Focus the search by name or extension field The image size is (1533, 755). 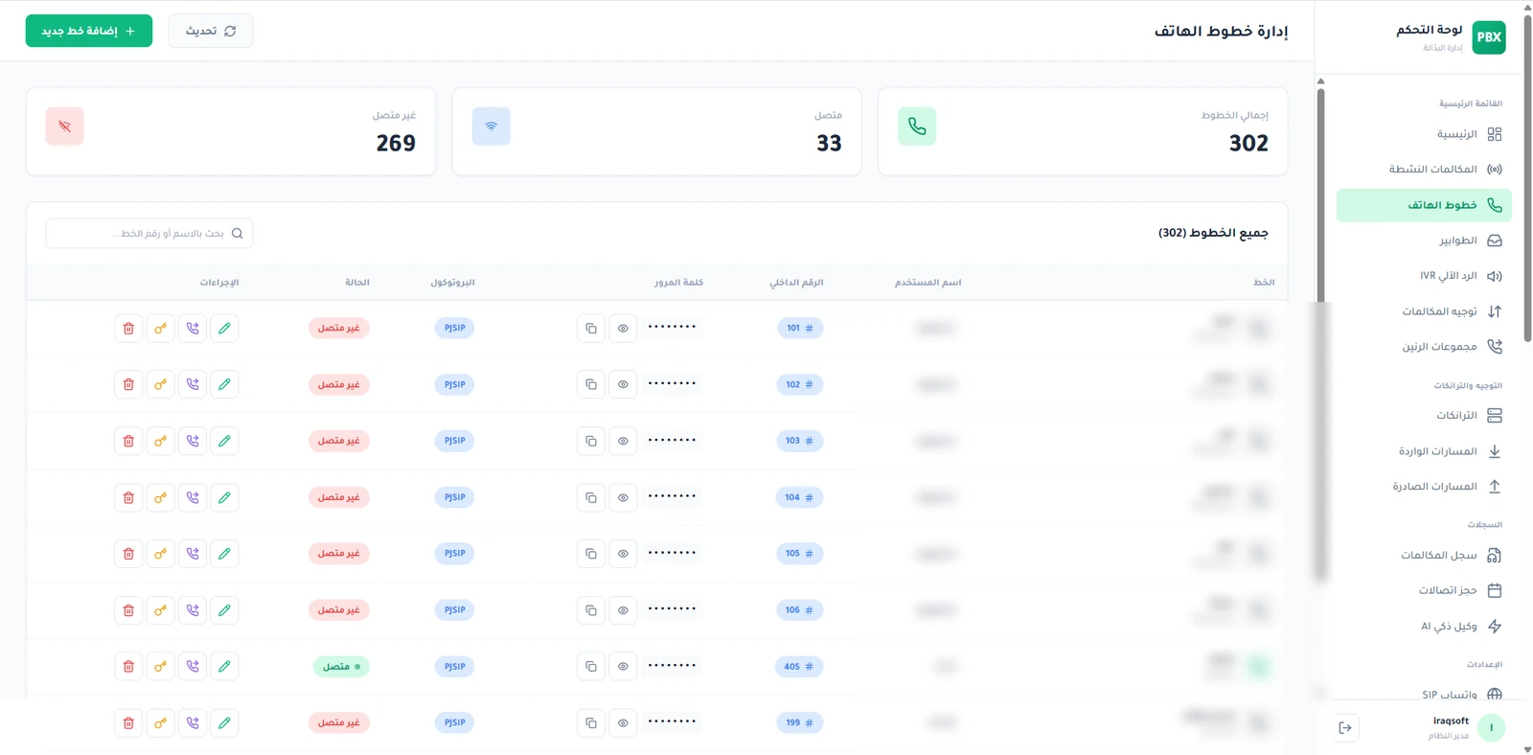149,233
